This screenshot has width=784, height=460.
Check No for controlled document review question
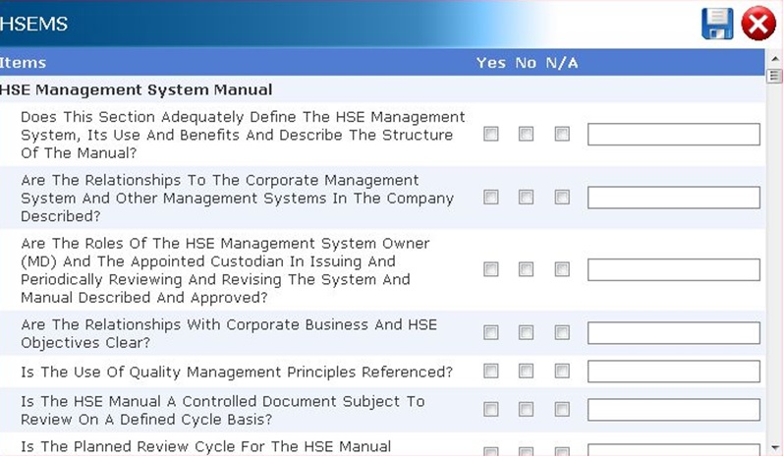(x=526, y=409)
